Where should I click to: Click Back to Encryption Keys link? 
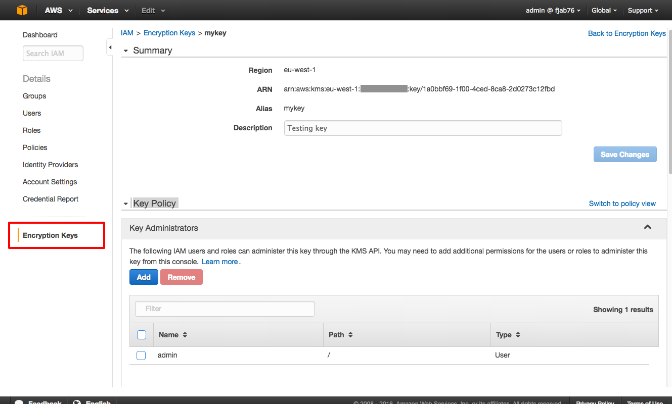[x=627, y=33]
